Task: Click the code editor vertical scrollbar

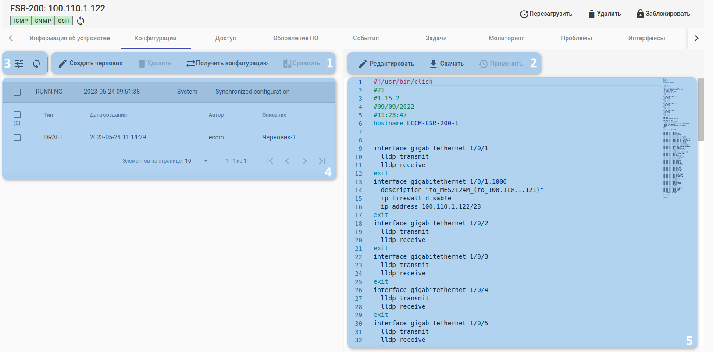Action: tap(701, 110)
